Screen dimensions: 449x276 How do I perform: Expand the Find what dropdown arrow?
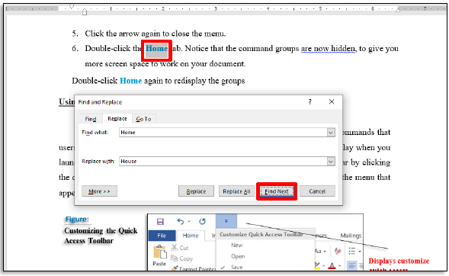(x=331, y=132)
